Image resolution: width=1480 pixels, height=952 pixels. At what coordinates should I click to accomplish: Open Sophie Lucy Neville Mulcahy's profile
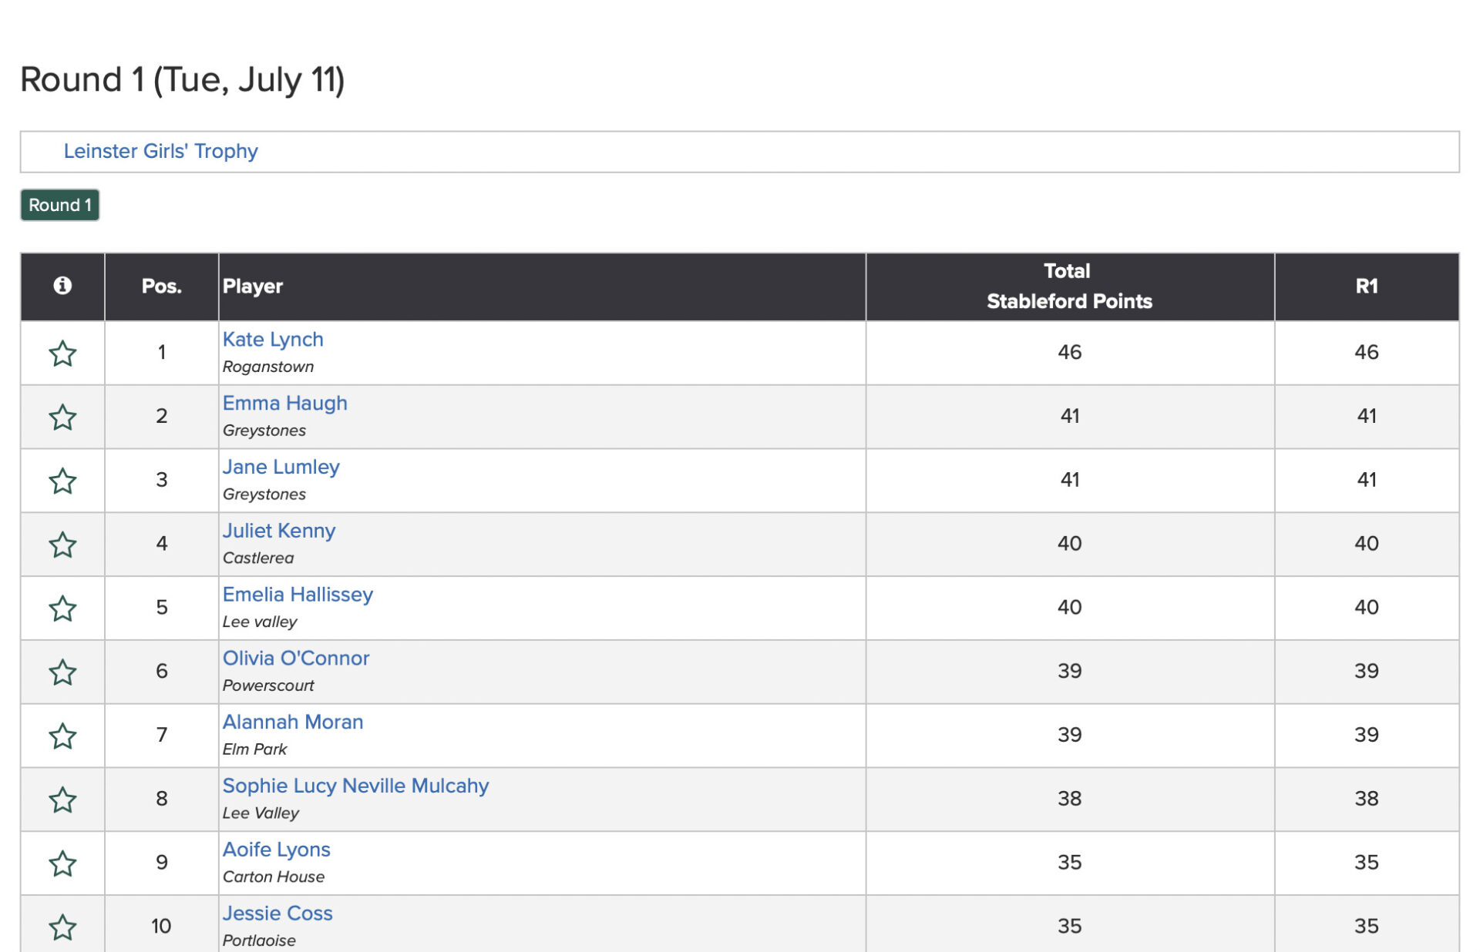point(355,786)
